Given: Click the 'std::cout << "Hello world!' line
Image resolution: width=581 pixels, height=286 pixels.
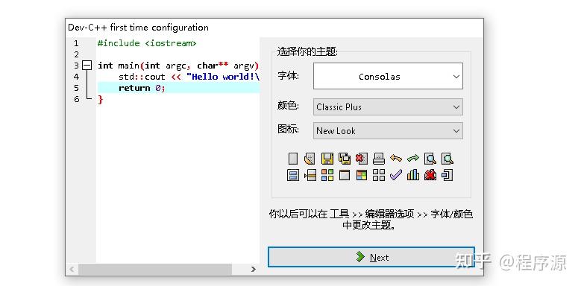Looking at the screenshot, I should pyautogui.click(x=189, y=77).
